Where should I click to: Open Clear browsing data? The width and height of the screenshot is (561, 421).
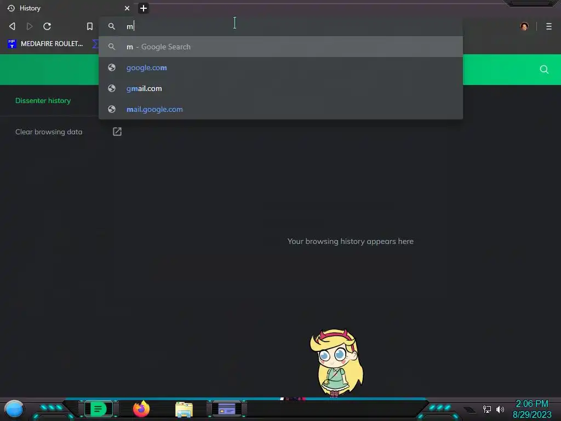[x=49, y=132]
